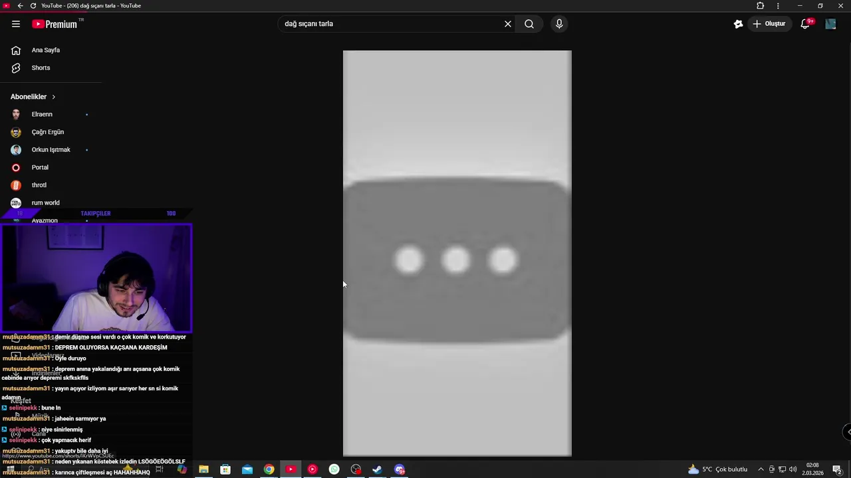Clear the search box with the X

pyautogui.click(x=508, y=24)
